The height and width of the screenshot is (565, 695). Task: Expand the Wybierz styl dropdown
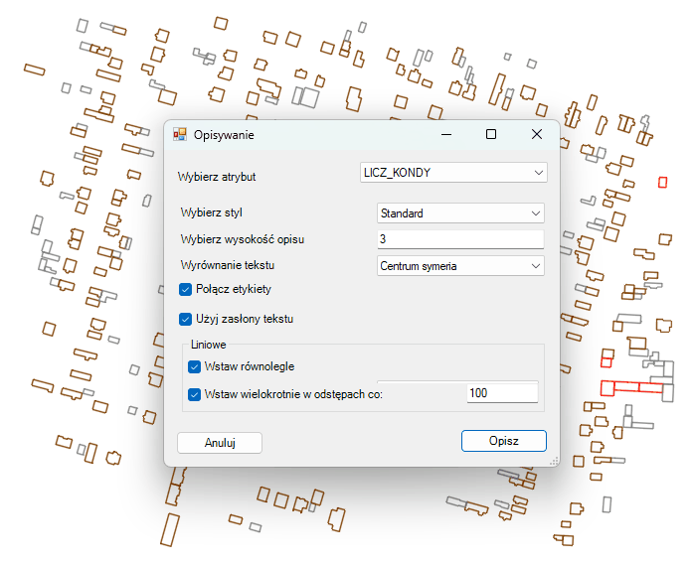460,213
